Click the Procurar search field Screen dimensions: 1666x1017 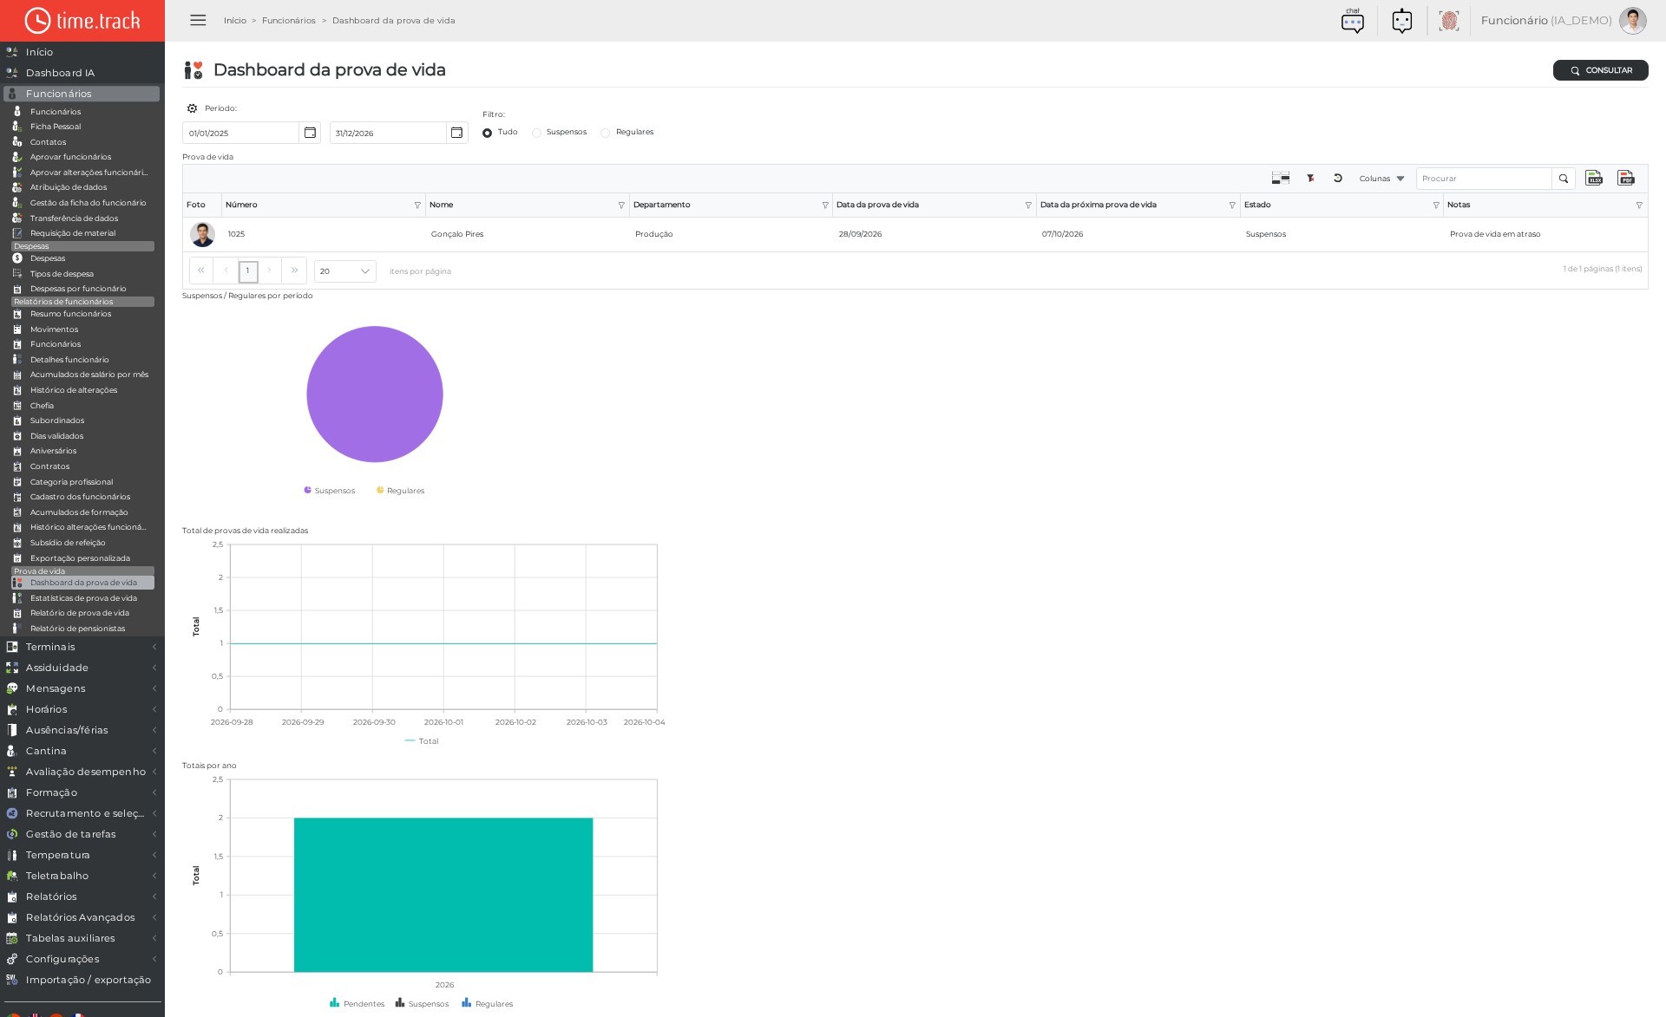1484,179
